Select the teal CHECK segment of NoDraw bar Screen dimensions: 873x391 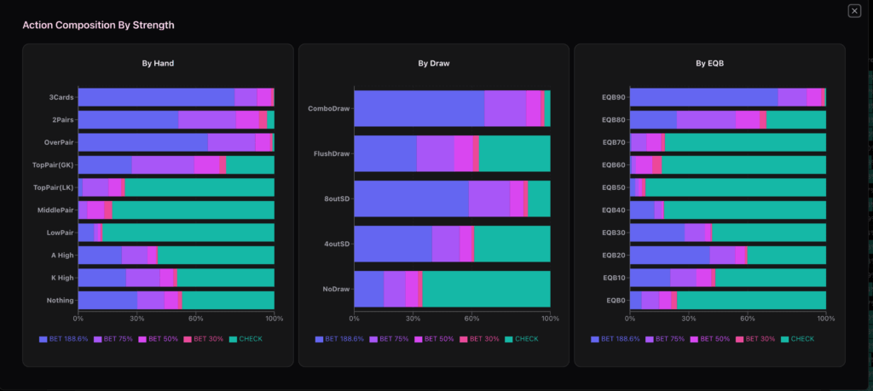point(486,289)
